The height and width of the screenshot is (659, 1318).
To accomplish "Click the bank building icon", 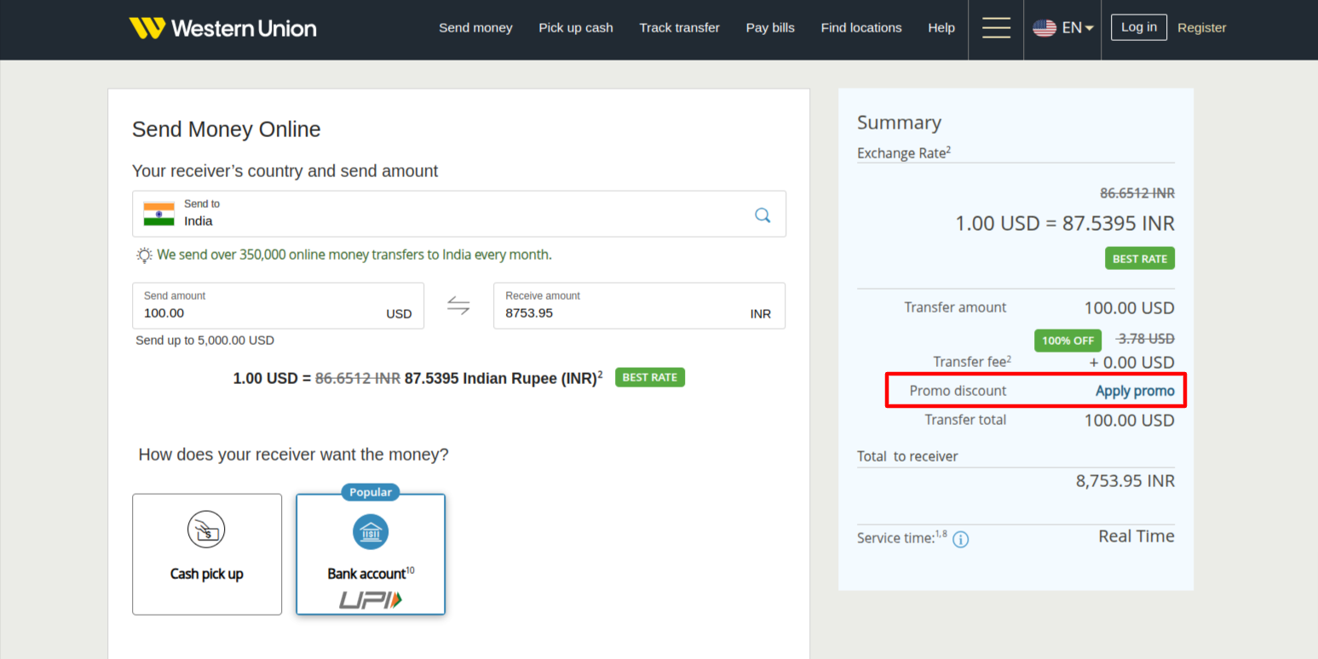I will 371,532.
